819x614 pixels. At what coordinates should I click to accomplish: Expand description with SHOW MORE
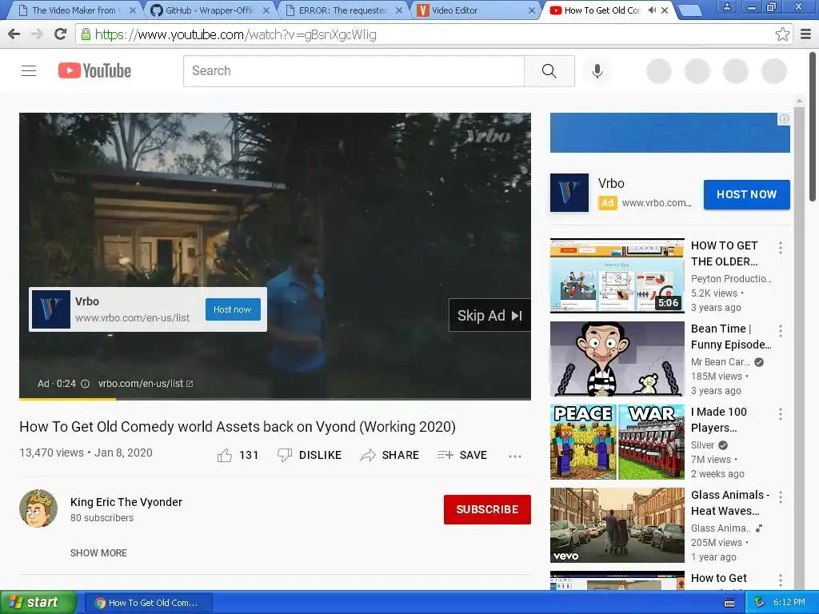pyautogui.click(x=98, y=553)
